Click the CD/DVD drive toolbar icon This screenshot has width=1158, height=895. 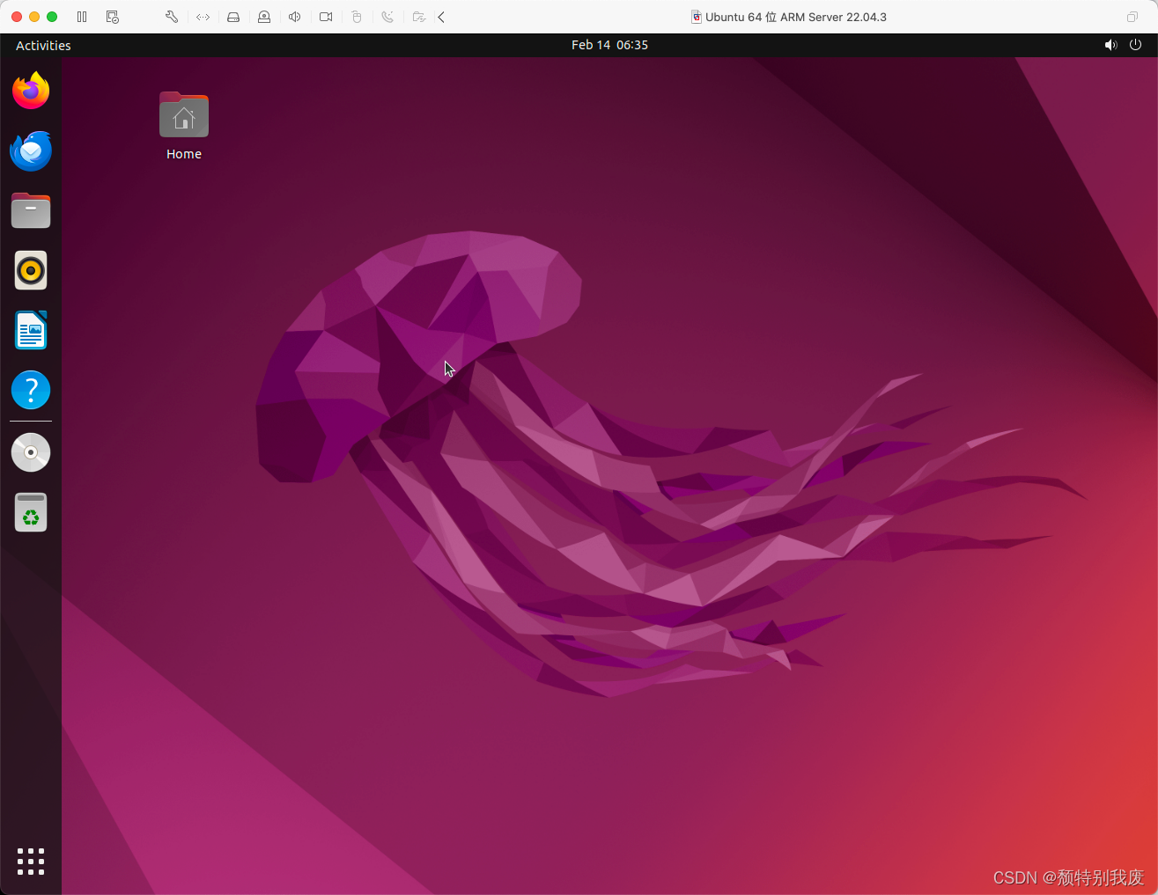click(264, 17)
